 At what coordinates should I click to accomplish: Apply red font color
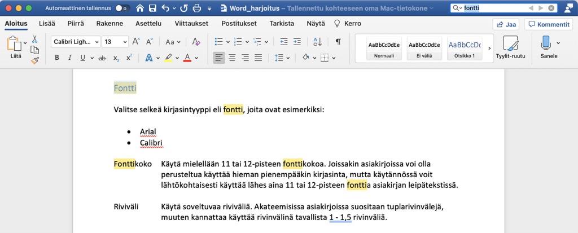187,58
